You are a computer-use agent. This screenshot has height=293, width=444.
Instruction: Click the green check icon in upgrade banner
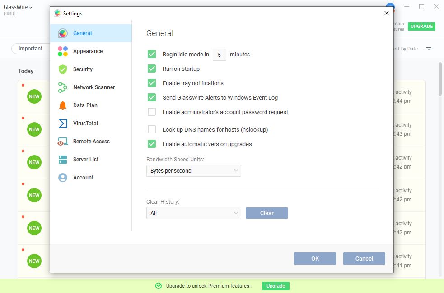click(159, 286)
